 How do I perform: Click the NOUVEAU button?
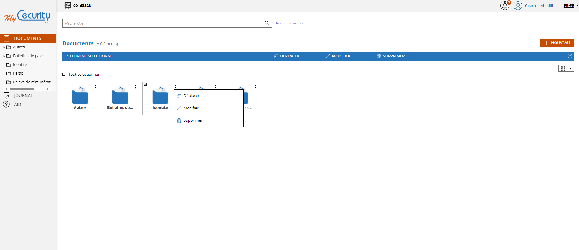point(557,43)
